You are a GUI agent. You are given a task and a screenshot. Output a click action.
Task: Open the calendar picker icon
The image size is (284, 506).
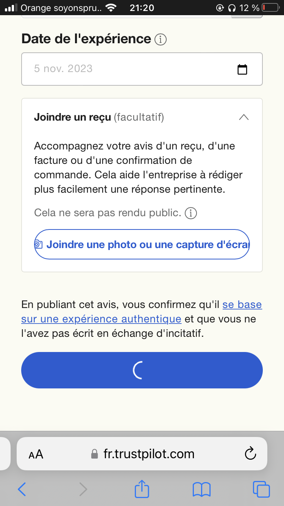click(242, 69)
